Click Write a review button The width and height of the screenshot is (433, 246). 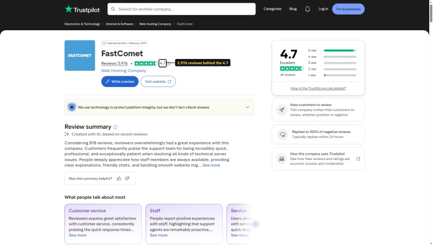(120, 82)
